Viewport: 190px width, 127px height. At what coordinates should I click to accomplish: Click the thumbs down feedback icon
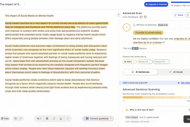(145, 17)
